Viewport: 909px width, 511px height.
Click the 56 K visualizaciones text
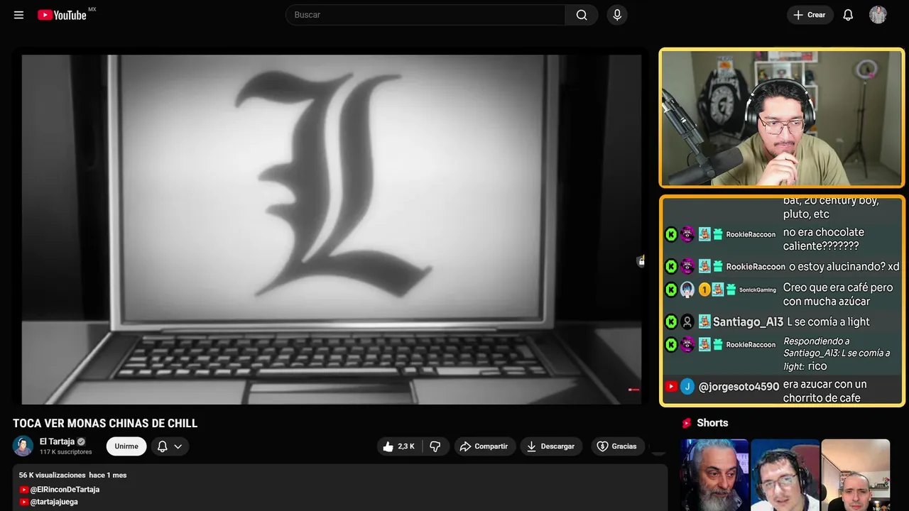(53, 475)
